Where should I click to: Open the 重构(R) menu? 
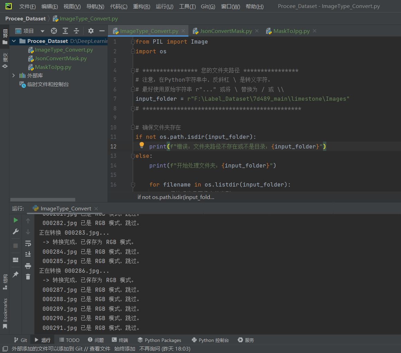(141, 6)
